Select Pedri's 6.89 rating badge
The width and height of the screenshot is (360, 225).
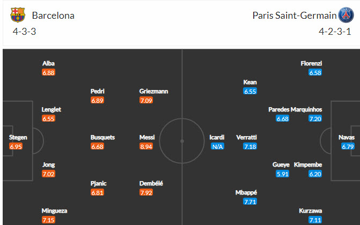point(97,100)
